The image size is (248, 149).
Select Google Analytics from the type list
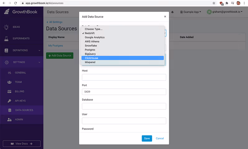(122, 37)
